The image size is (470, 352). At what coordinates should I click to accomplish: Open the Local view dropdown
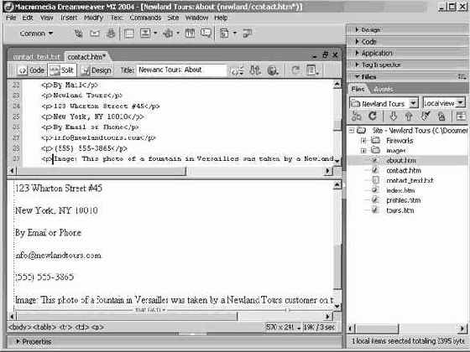point(461,103)
